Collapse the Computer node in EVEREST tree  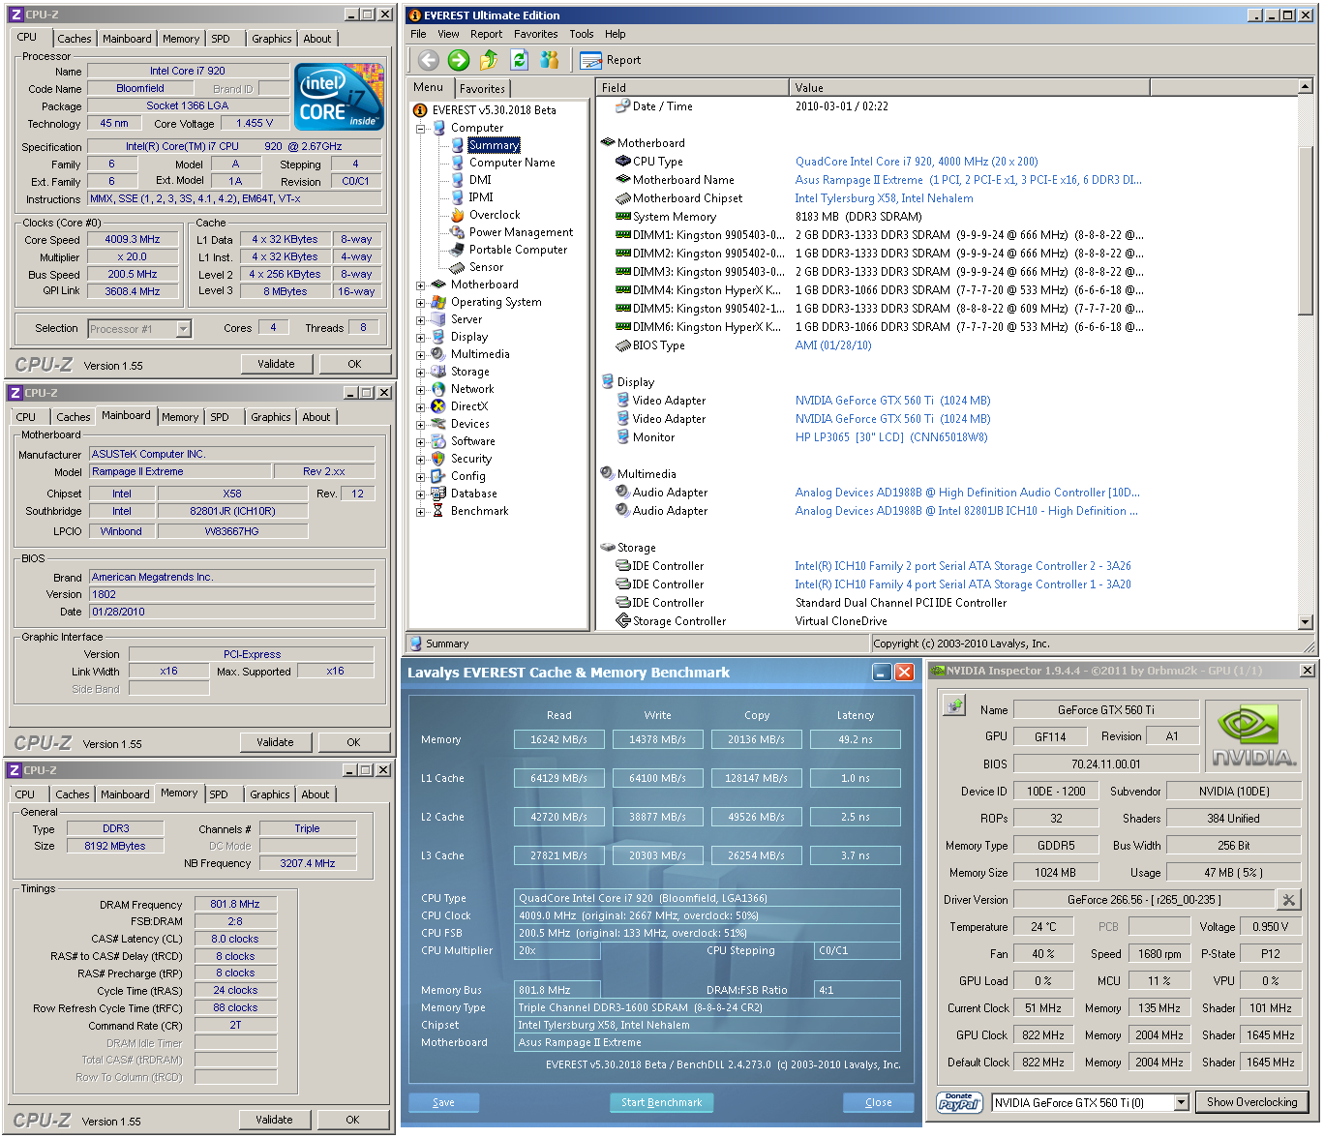[421, 129]
